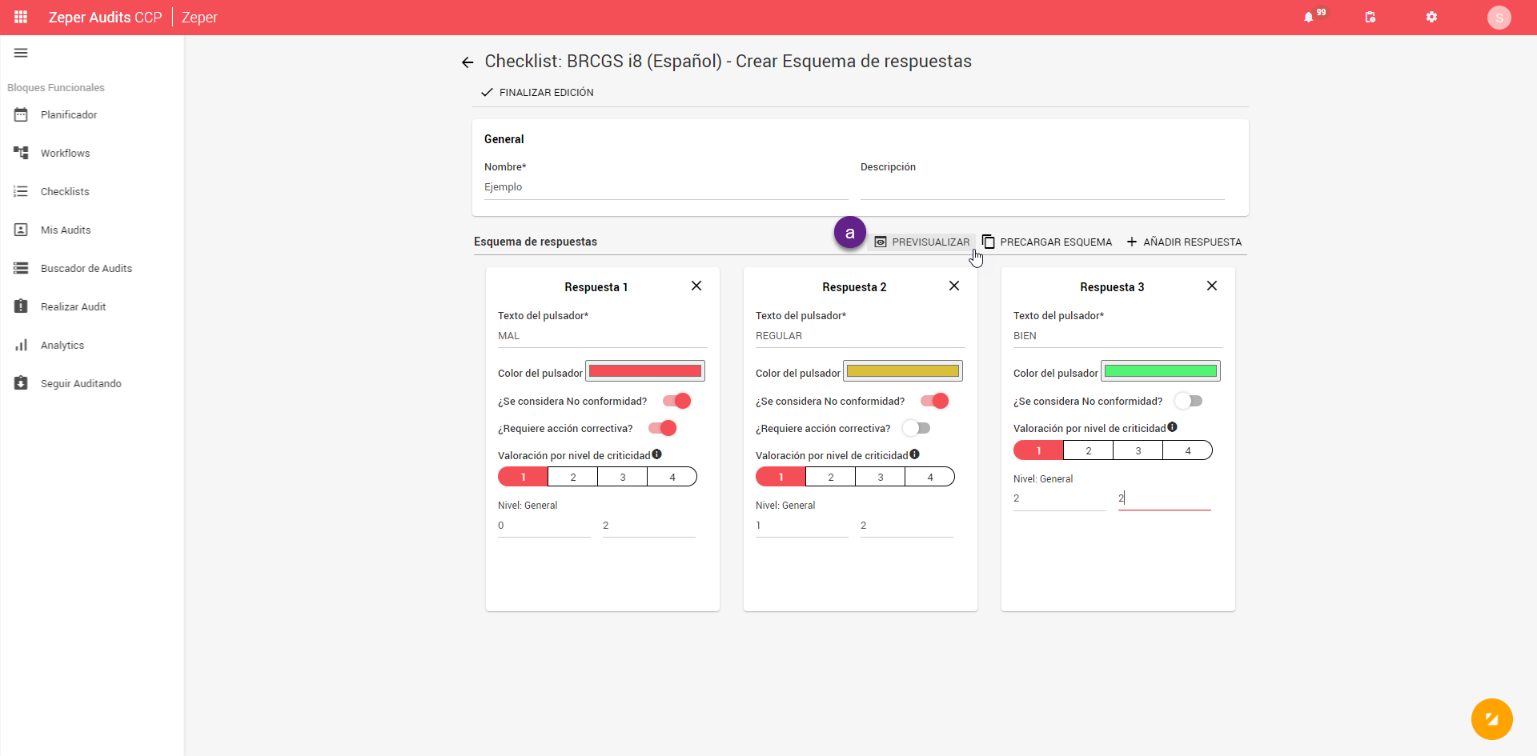The image size is (1537, 756).
Task: Select criticidad level 1 in Respuesta 2
Action: coord(781,477)
